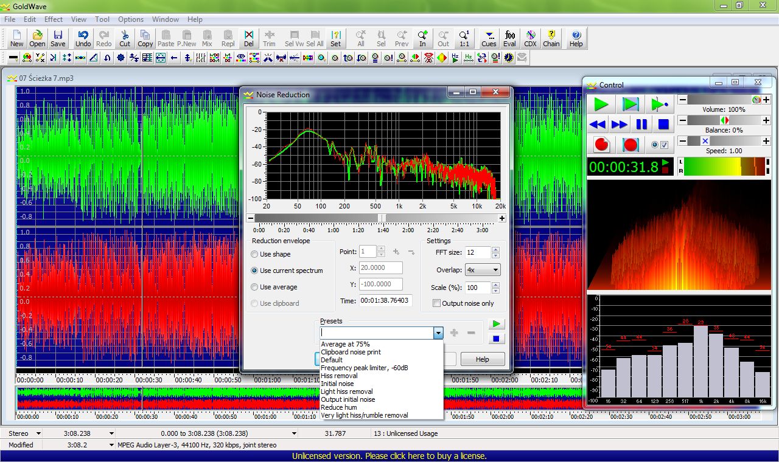The width and height of the screenshot is (779, 462).
Task: Open the 3:08.238 length dropdown in status bar
Action: 111,433
